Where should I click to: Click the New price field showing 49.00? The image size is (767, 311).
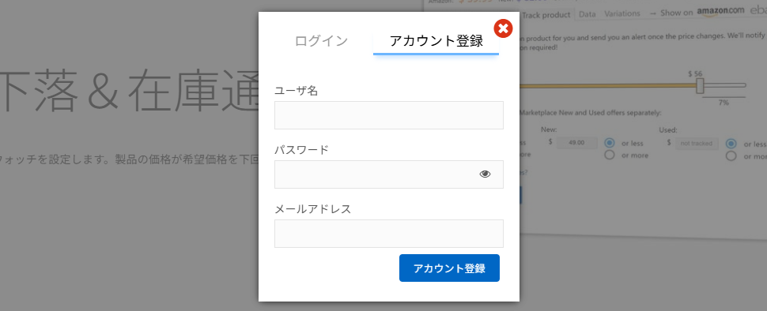click(x=576, y=143)
